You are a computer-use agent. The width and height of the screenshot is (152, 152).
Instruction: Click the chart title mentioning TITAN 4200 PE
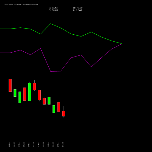point(21,5)
